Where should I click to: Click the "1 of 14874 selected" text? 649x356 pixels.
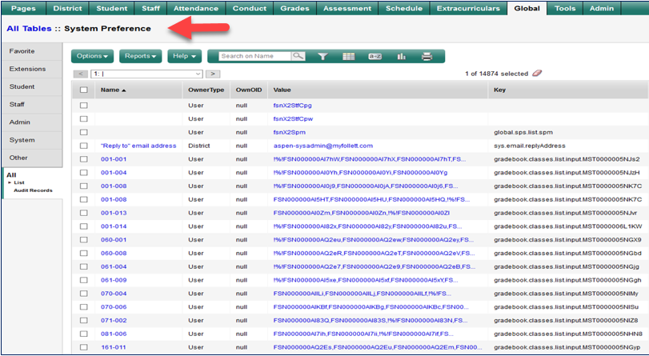[496, 74]
